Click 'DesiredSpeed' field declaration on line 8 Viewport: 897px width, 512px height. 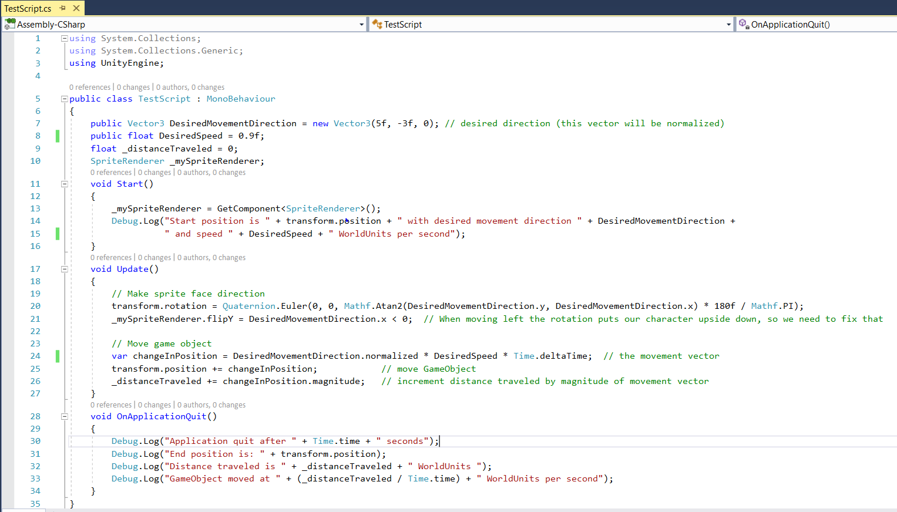pyautogui.click(x=191, y=136)
